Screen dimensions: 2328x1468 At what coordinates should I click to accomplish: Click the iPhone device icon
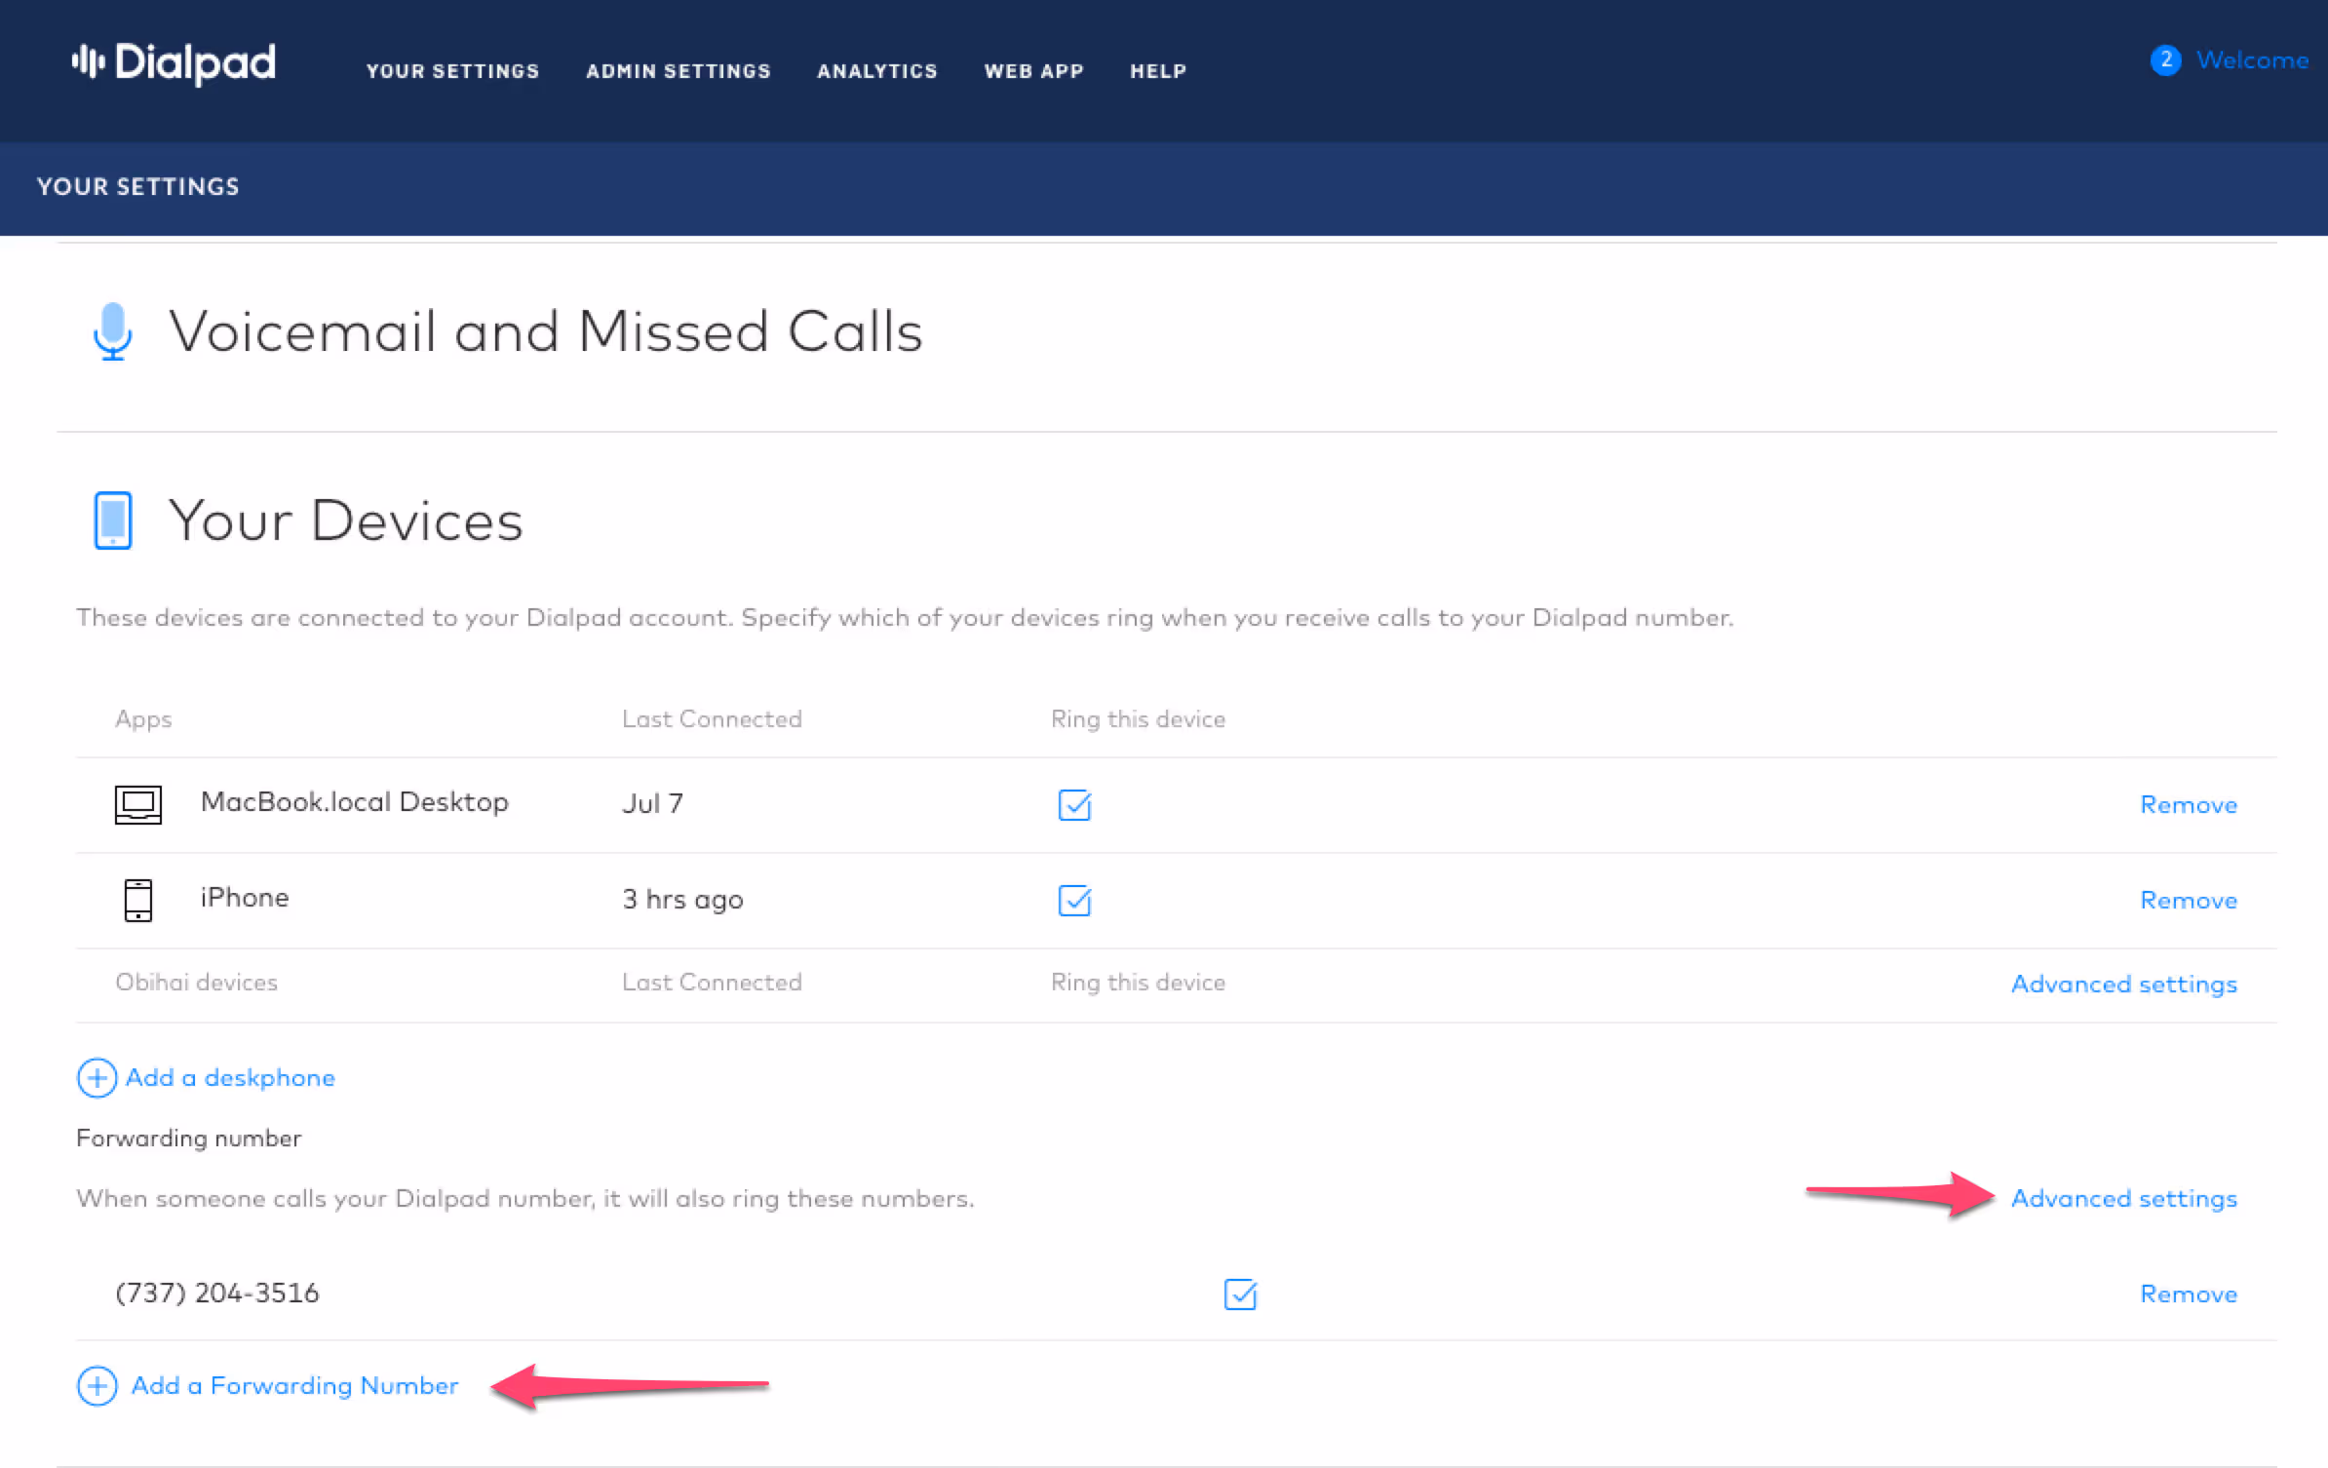(138, 899)
